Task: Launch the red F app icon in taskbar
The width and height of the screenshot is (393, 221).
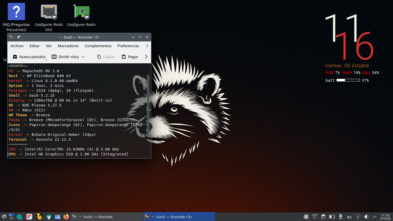Action: tap(29, 217)
